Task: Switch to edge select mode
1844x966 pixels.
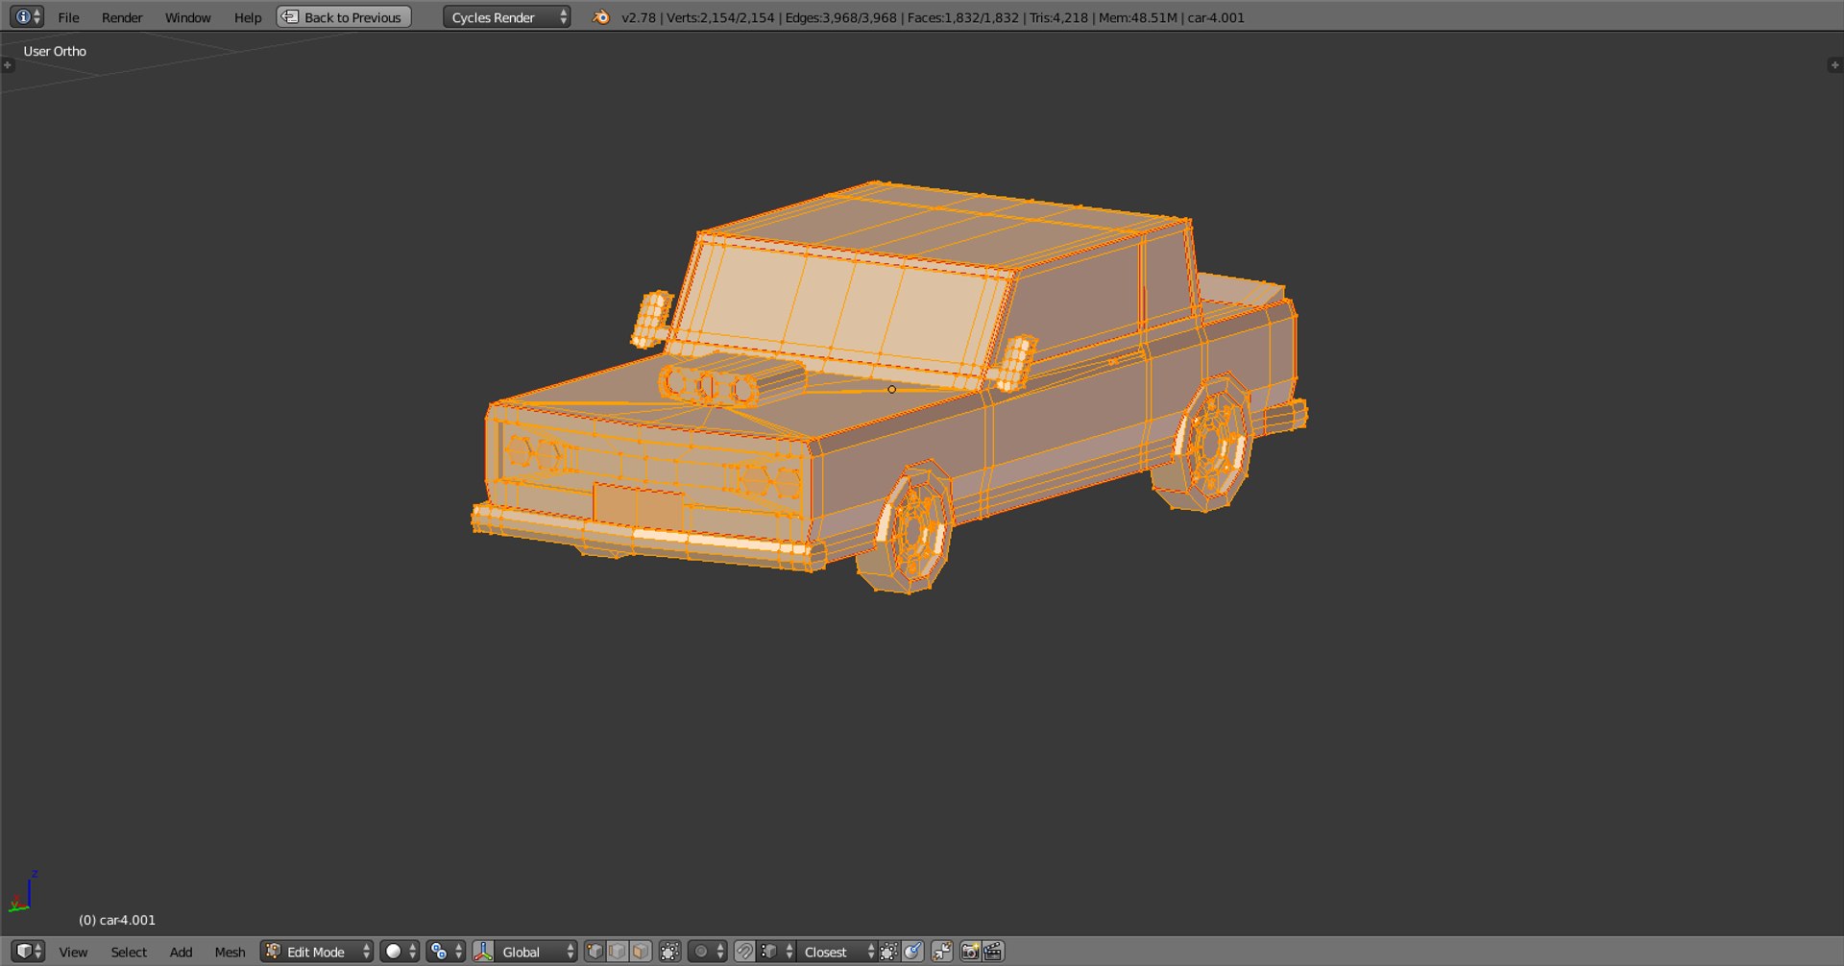Action: coord(618,952)
